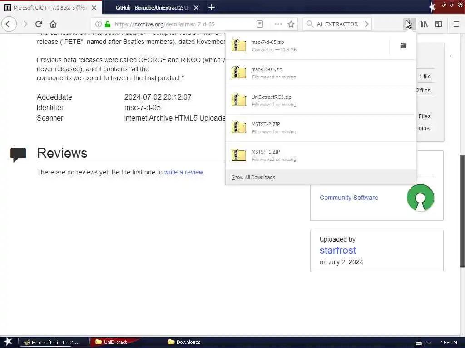Click the forward navigation arrow
465x348 pixels.
(x=24, y=24)
